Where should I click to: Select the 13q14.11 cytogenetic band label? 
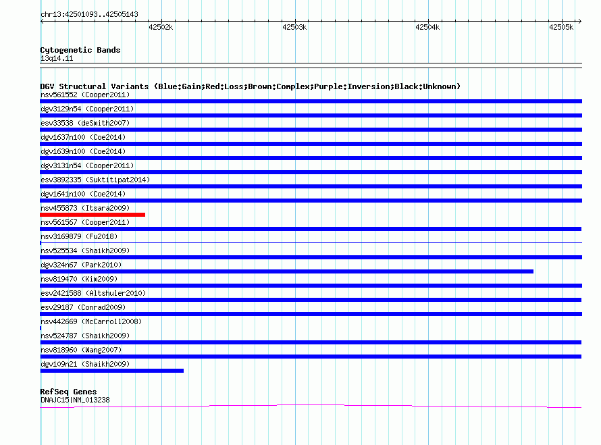click(x=57, y=58)
